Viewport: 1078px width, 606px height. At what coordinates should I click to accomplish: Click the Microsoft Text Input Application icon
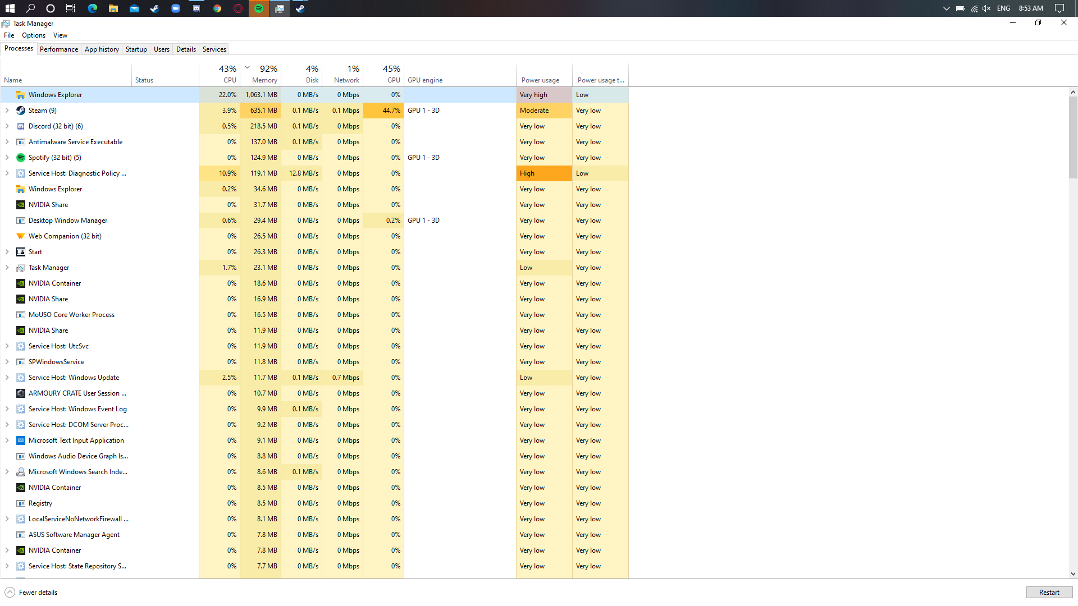click(21, 440)
